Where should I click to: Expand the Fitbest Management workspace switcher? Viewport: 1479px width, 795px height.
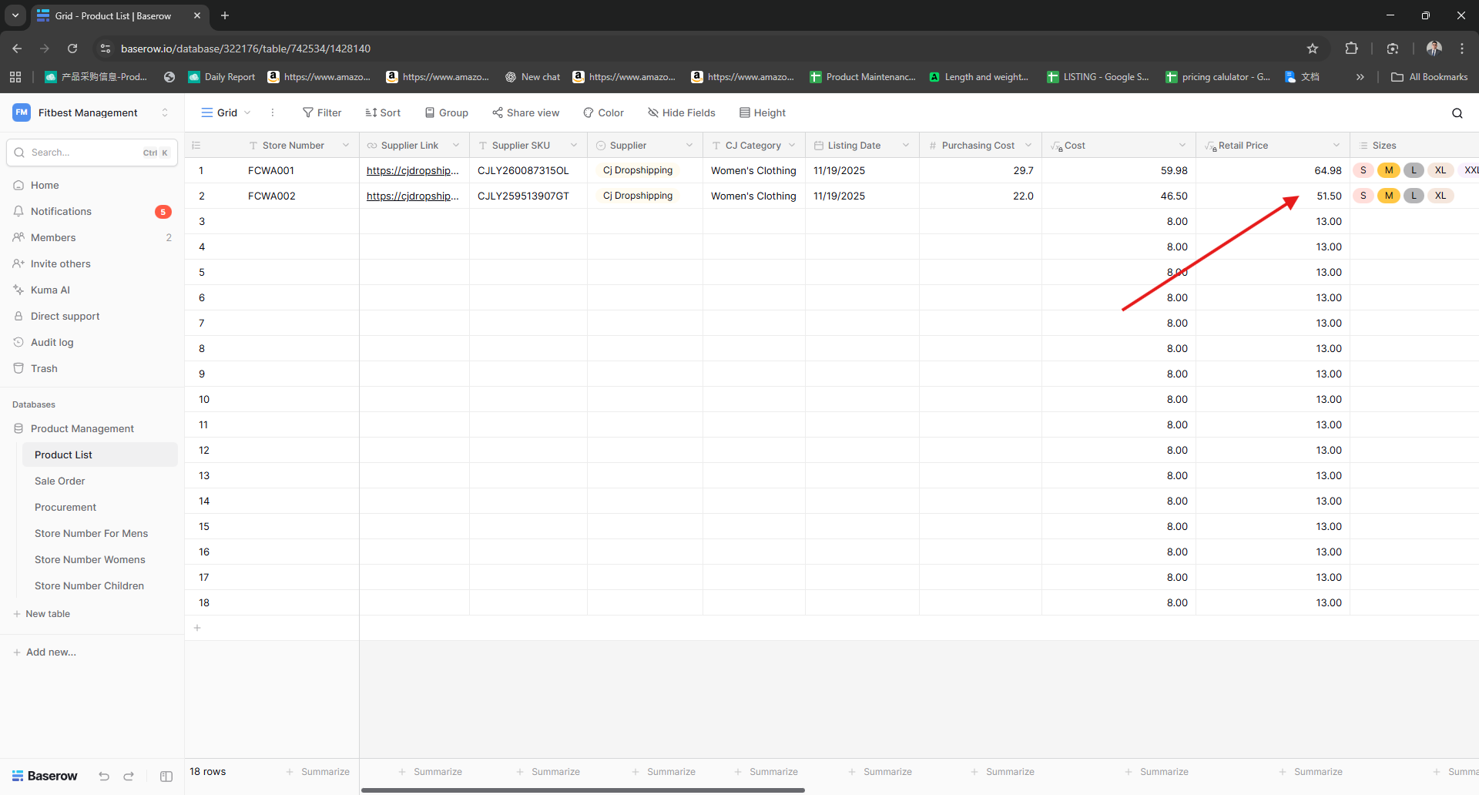pos(165,112)
